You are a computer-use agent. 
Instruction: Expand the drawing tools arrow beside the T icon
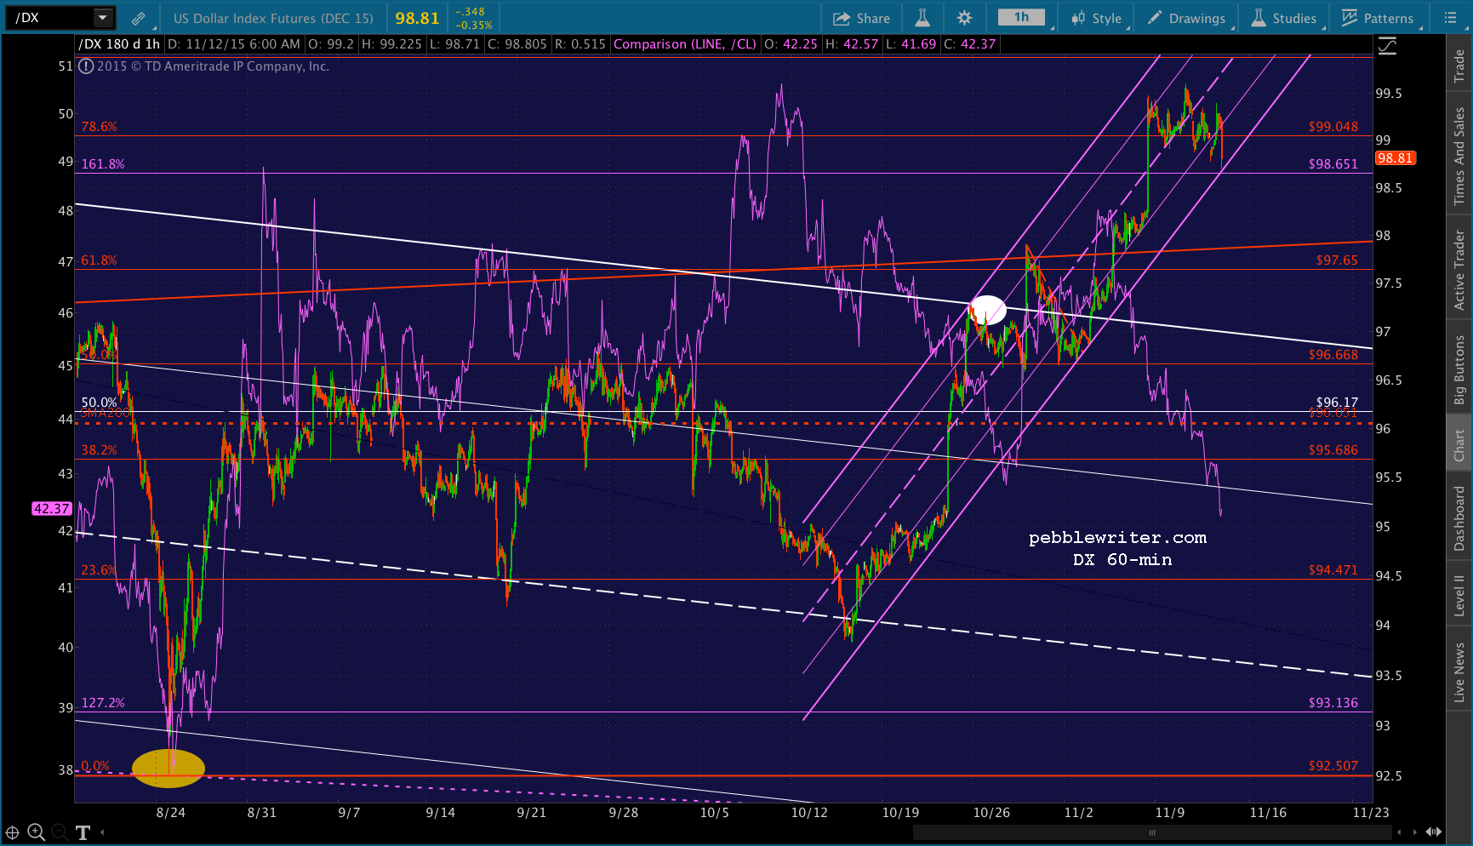coord(102,832)
